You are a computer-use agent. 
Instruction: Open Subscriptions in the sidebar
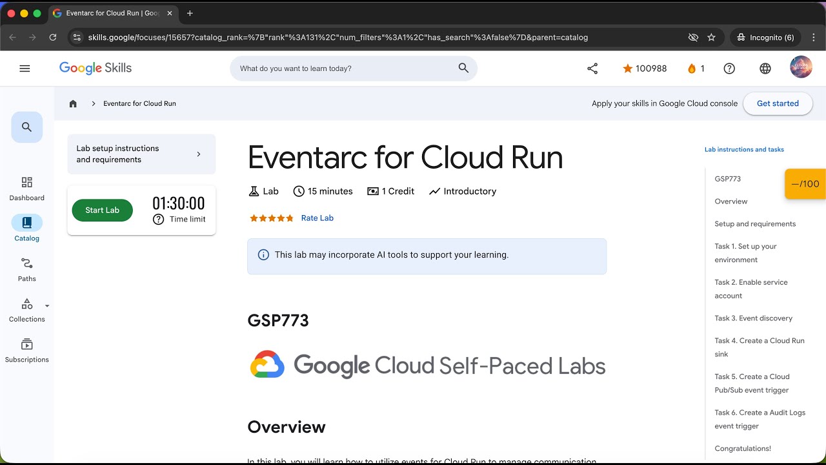point(27,351)
